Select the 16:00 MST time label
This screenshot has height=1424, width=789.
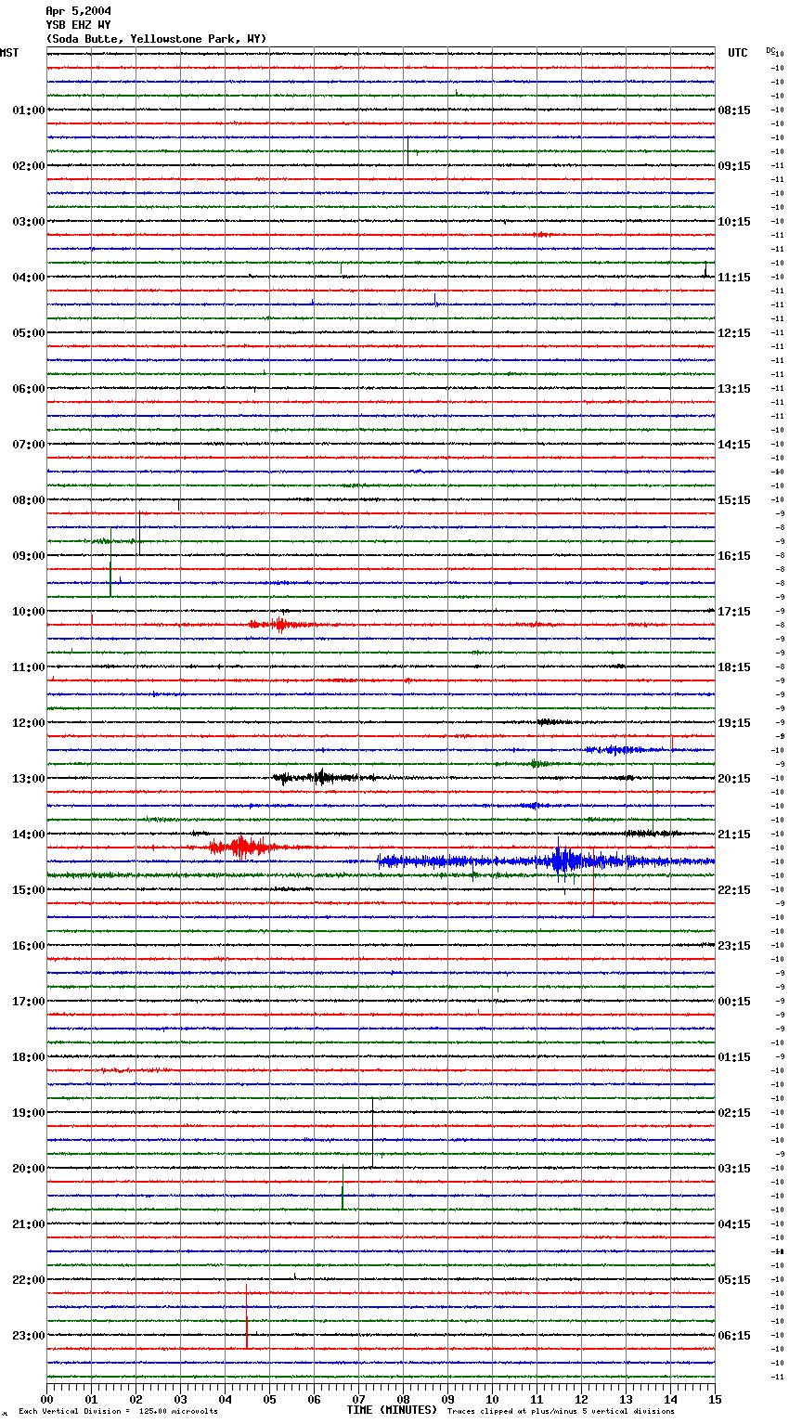[28, 946]
